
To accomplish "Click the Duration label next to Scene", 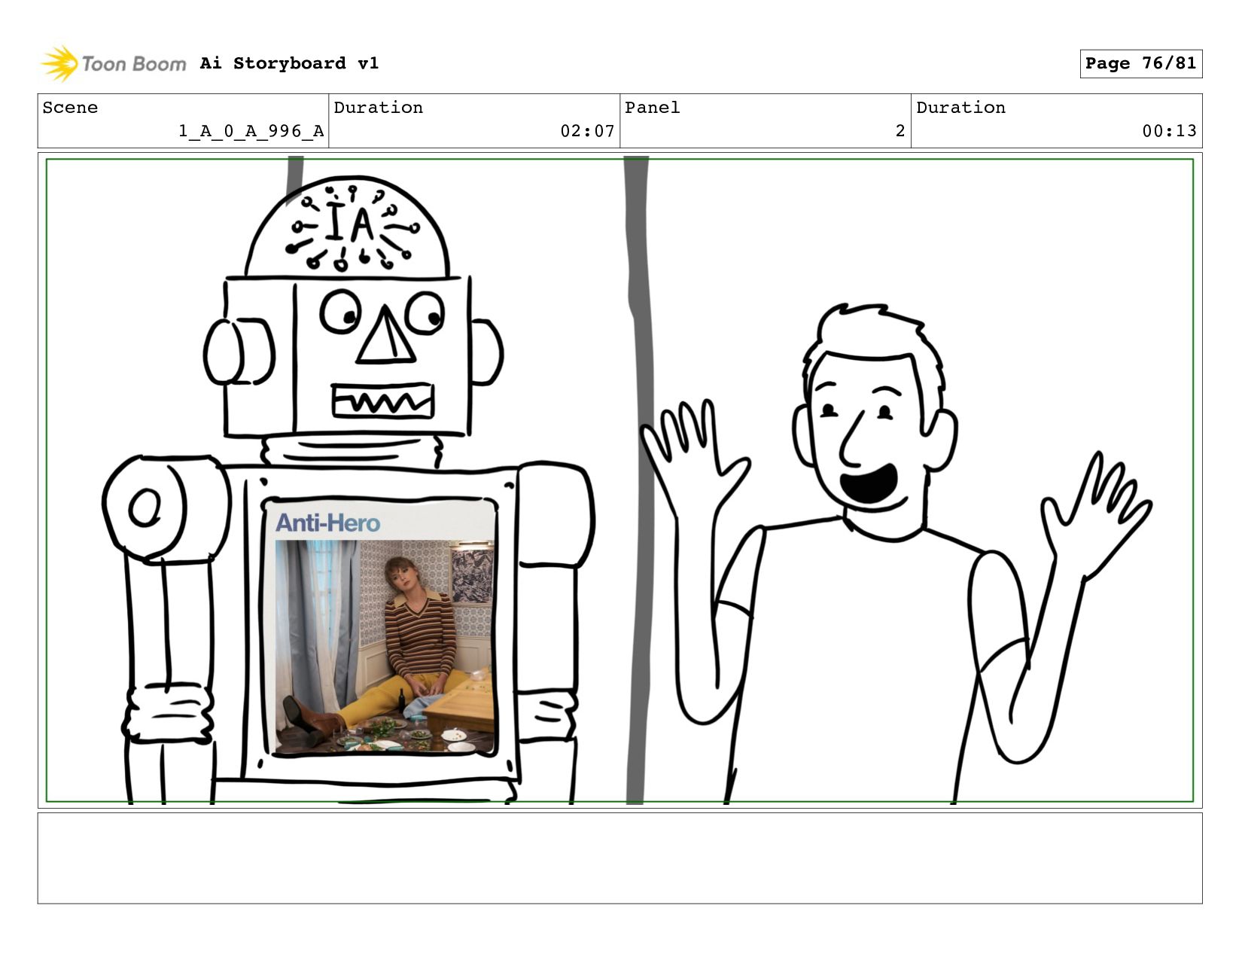I will pos(378,108).
